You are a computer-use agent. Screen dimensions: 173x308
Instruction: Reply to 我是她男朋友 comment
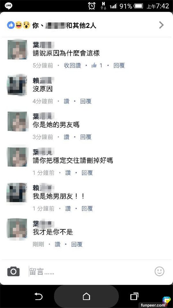[87, 209]
